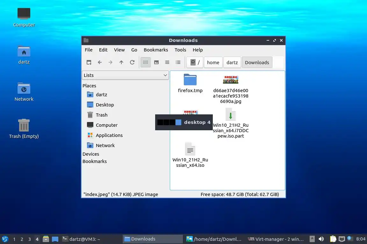Activate Virt-manager taskbar entry
367x244 pixels.
coord(276,239)
